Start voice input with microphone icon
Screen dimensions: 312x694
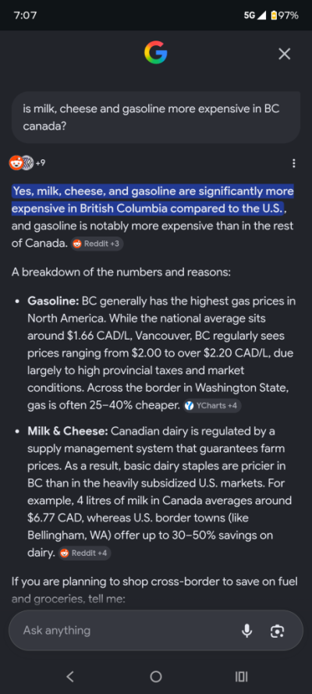pyautogui.click(x=246, y=631)
